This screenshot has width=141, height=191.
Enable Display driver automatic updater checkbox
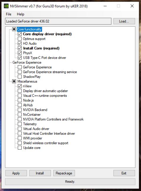20,91
